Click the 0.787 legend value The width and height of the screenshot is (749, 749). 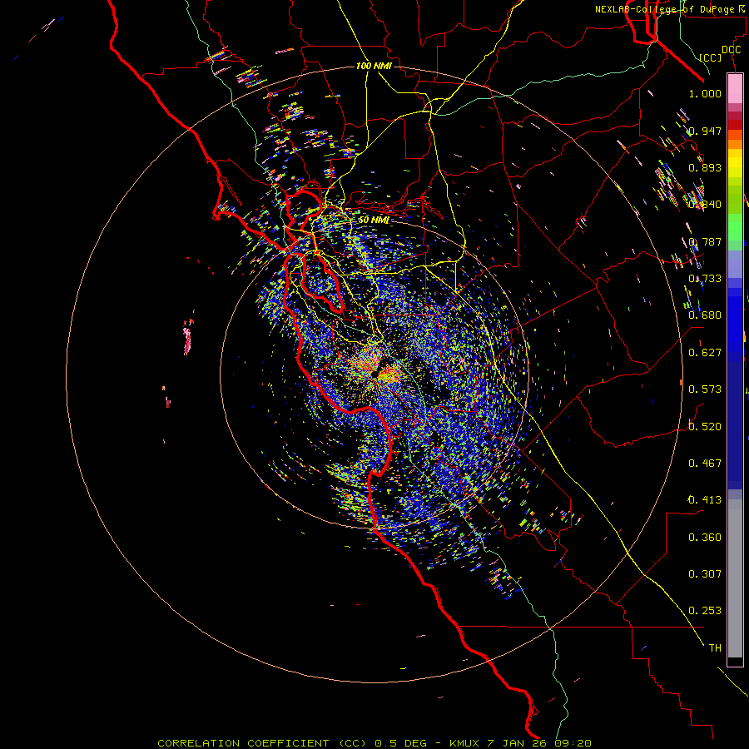click(705, 241)
